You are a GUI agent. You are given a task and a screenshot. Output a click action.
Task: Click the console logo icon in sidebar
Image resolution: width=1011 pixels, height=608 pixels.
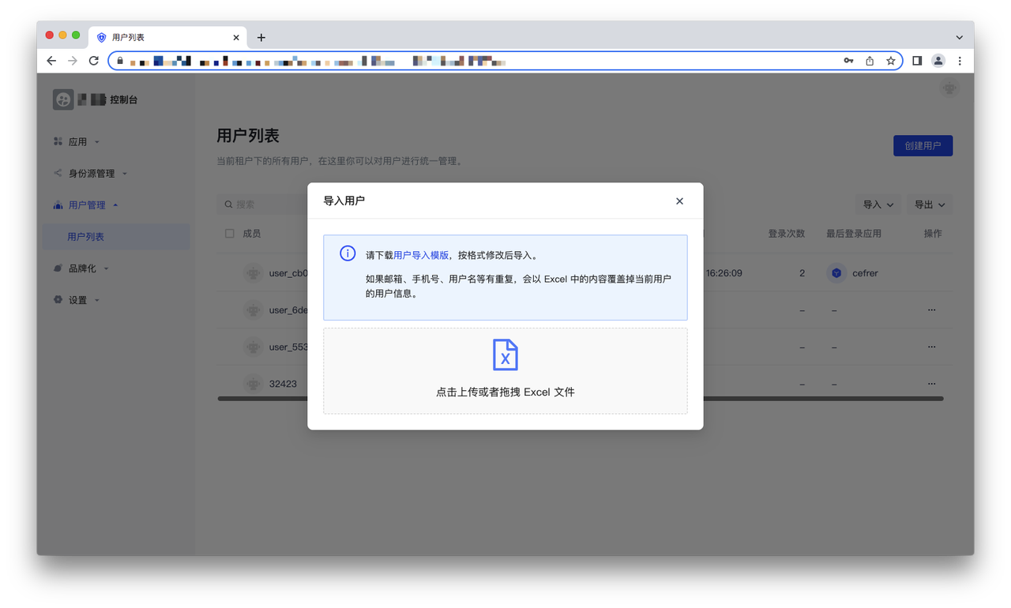point(63,99)
